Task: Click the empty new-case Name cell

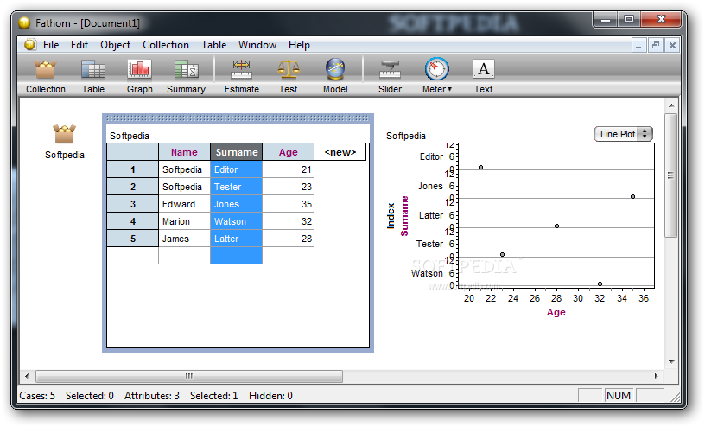Action: tap(184, 256)
